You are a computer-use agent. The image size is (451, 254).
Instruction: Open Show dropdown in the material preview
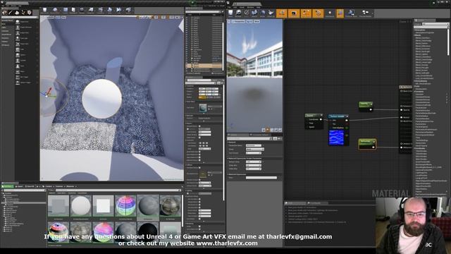pyautogui.click(x=257, y=22)
